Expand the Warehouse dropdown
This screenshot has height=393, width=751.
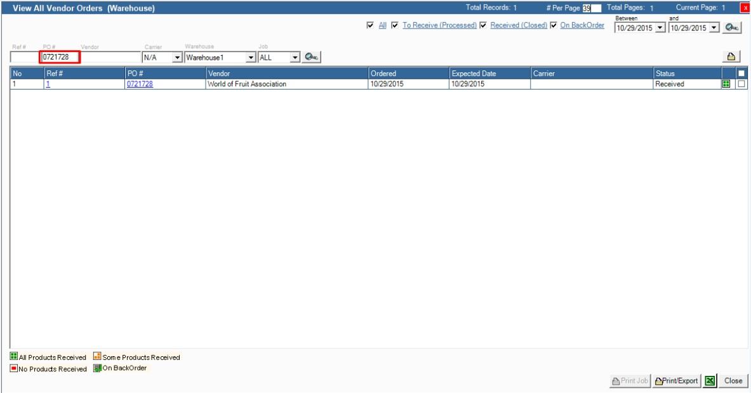pyautogui.click(x=251, y=58)
